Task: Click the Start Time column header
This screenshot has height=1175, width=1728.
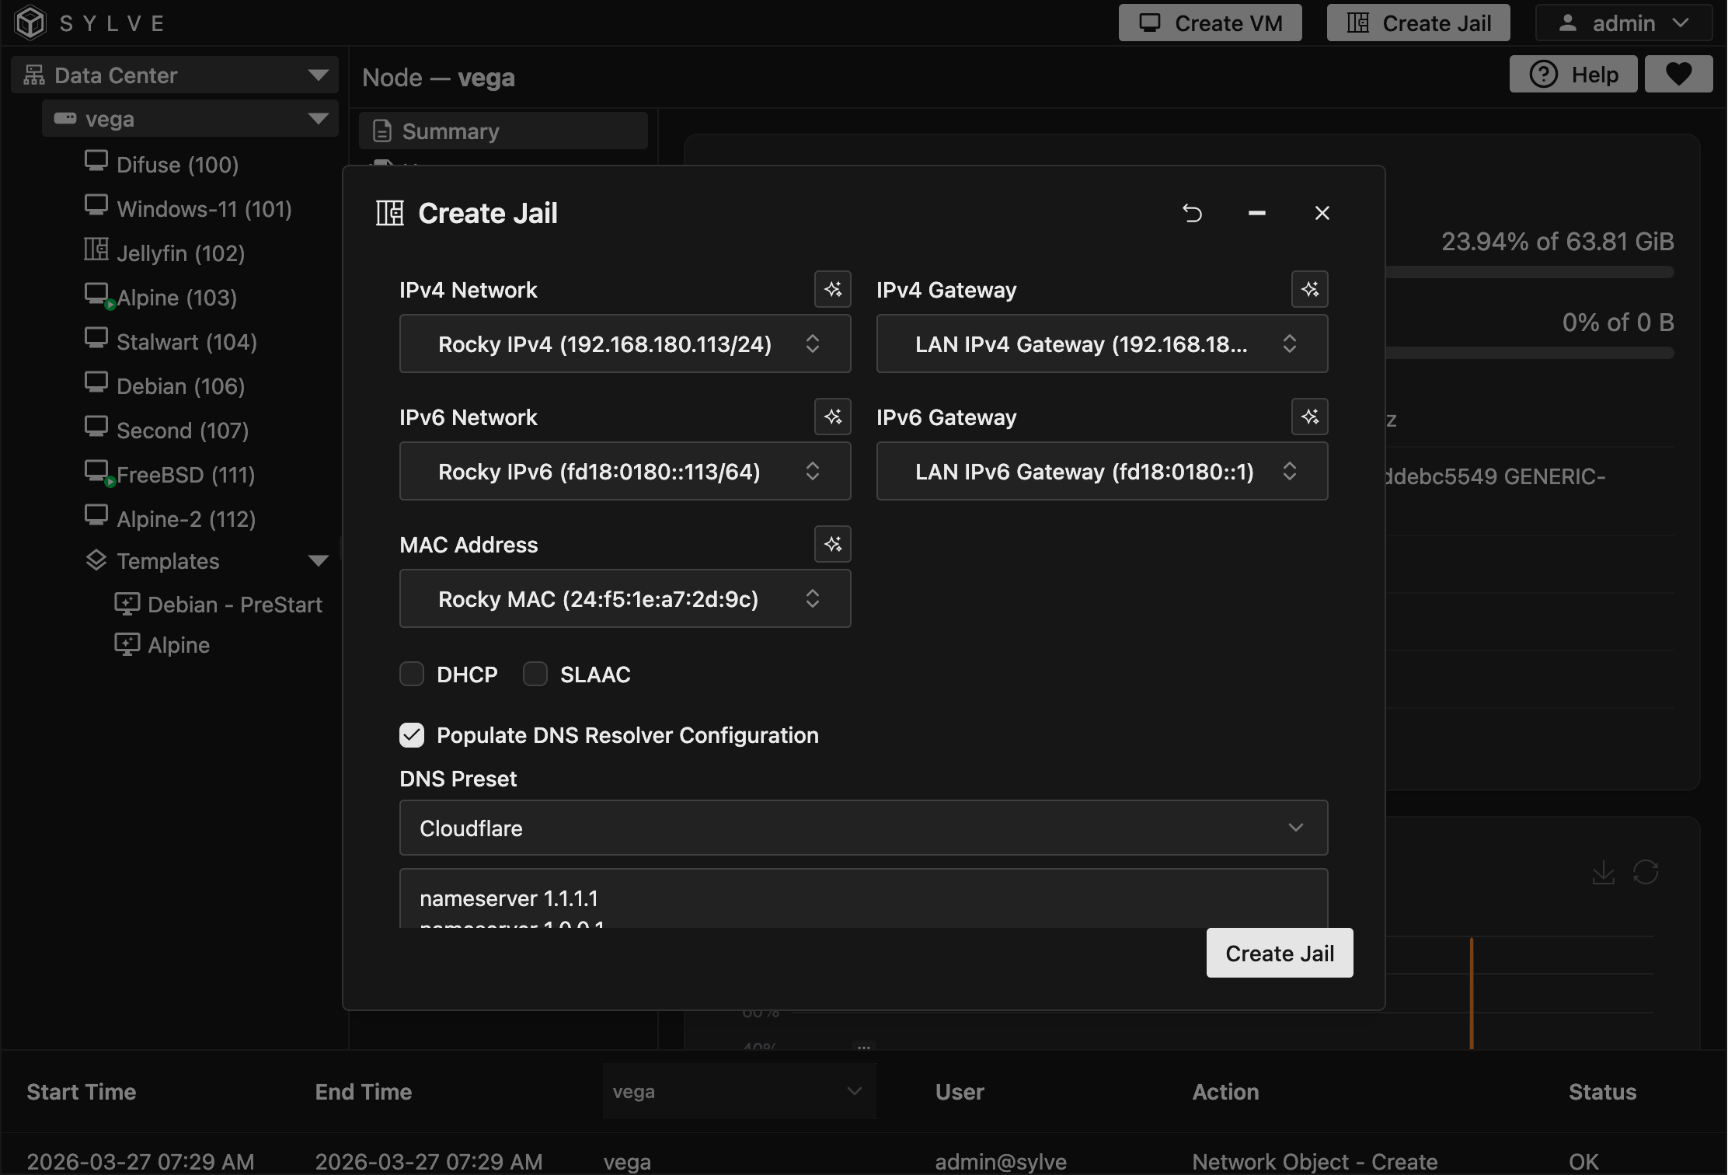Action: coord(82,1092)
